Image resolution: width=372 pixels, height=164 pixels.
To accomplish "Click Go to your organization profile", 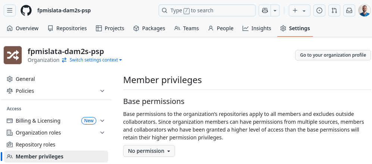I will coord(333,55).
